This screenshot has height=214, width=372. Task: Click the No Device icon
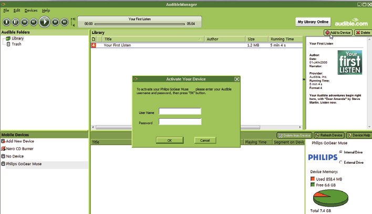3,156
